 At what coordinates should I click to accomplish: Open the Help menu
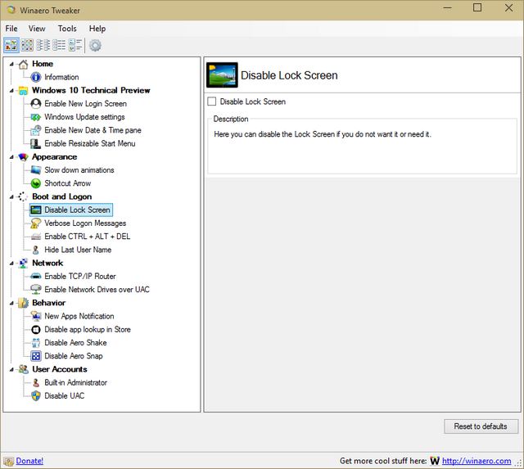click(97, 29)
